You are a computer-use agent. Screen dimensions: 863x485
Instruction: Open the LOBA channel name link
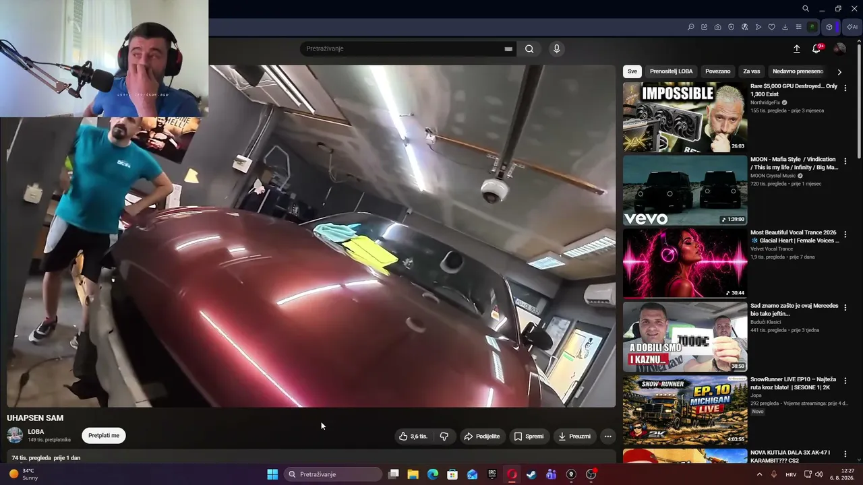point(36,432)
